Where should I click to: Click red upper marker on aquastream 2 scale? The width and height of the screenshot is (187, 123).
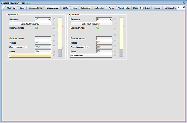point(124,27)
